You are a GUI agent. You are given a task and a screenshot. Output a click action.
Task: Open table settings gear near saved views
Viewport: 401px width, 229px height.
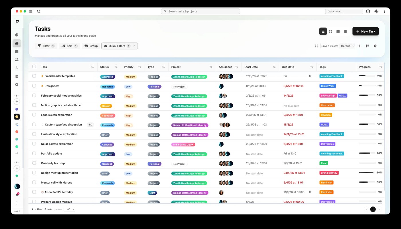tap(375, 46)
